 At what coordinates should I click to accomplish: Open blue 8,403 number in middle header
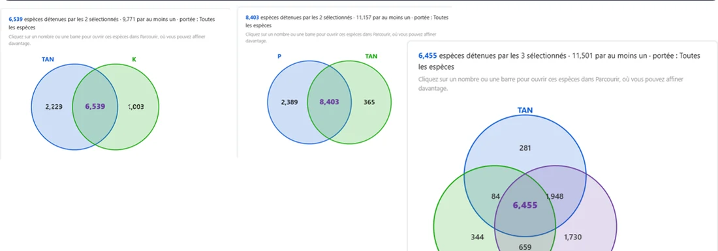(253, 18)
